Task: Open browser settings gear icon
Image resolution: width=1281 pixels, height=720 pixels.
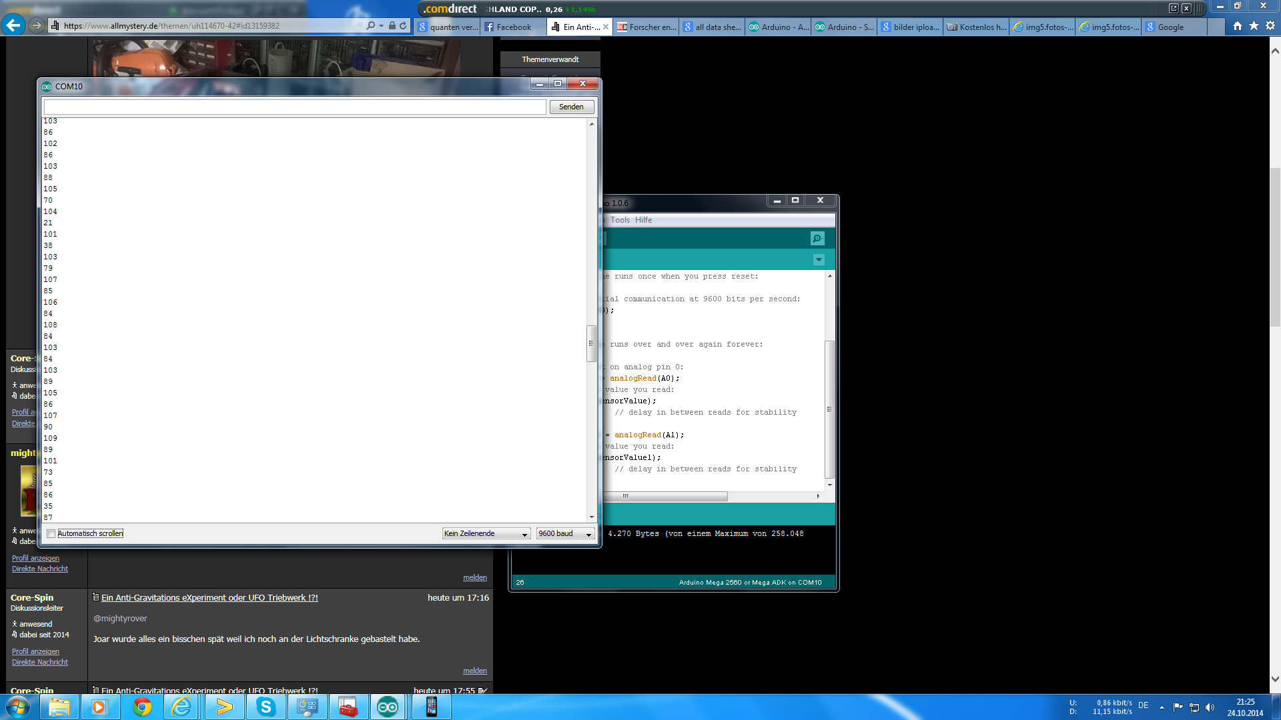Action: click(1270, 26)
